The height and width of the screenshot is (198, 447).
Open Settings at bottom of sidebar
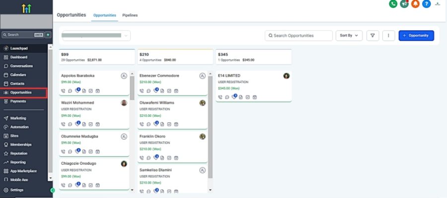tap(16, 190)
